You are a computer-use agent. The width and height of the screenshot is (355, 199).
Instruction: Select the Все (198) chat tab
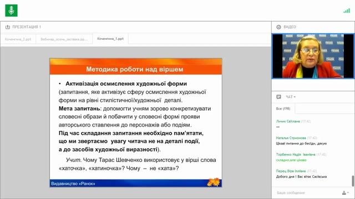[283, 108]
